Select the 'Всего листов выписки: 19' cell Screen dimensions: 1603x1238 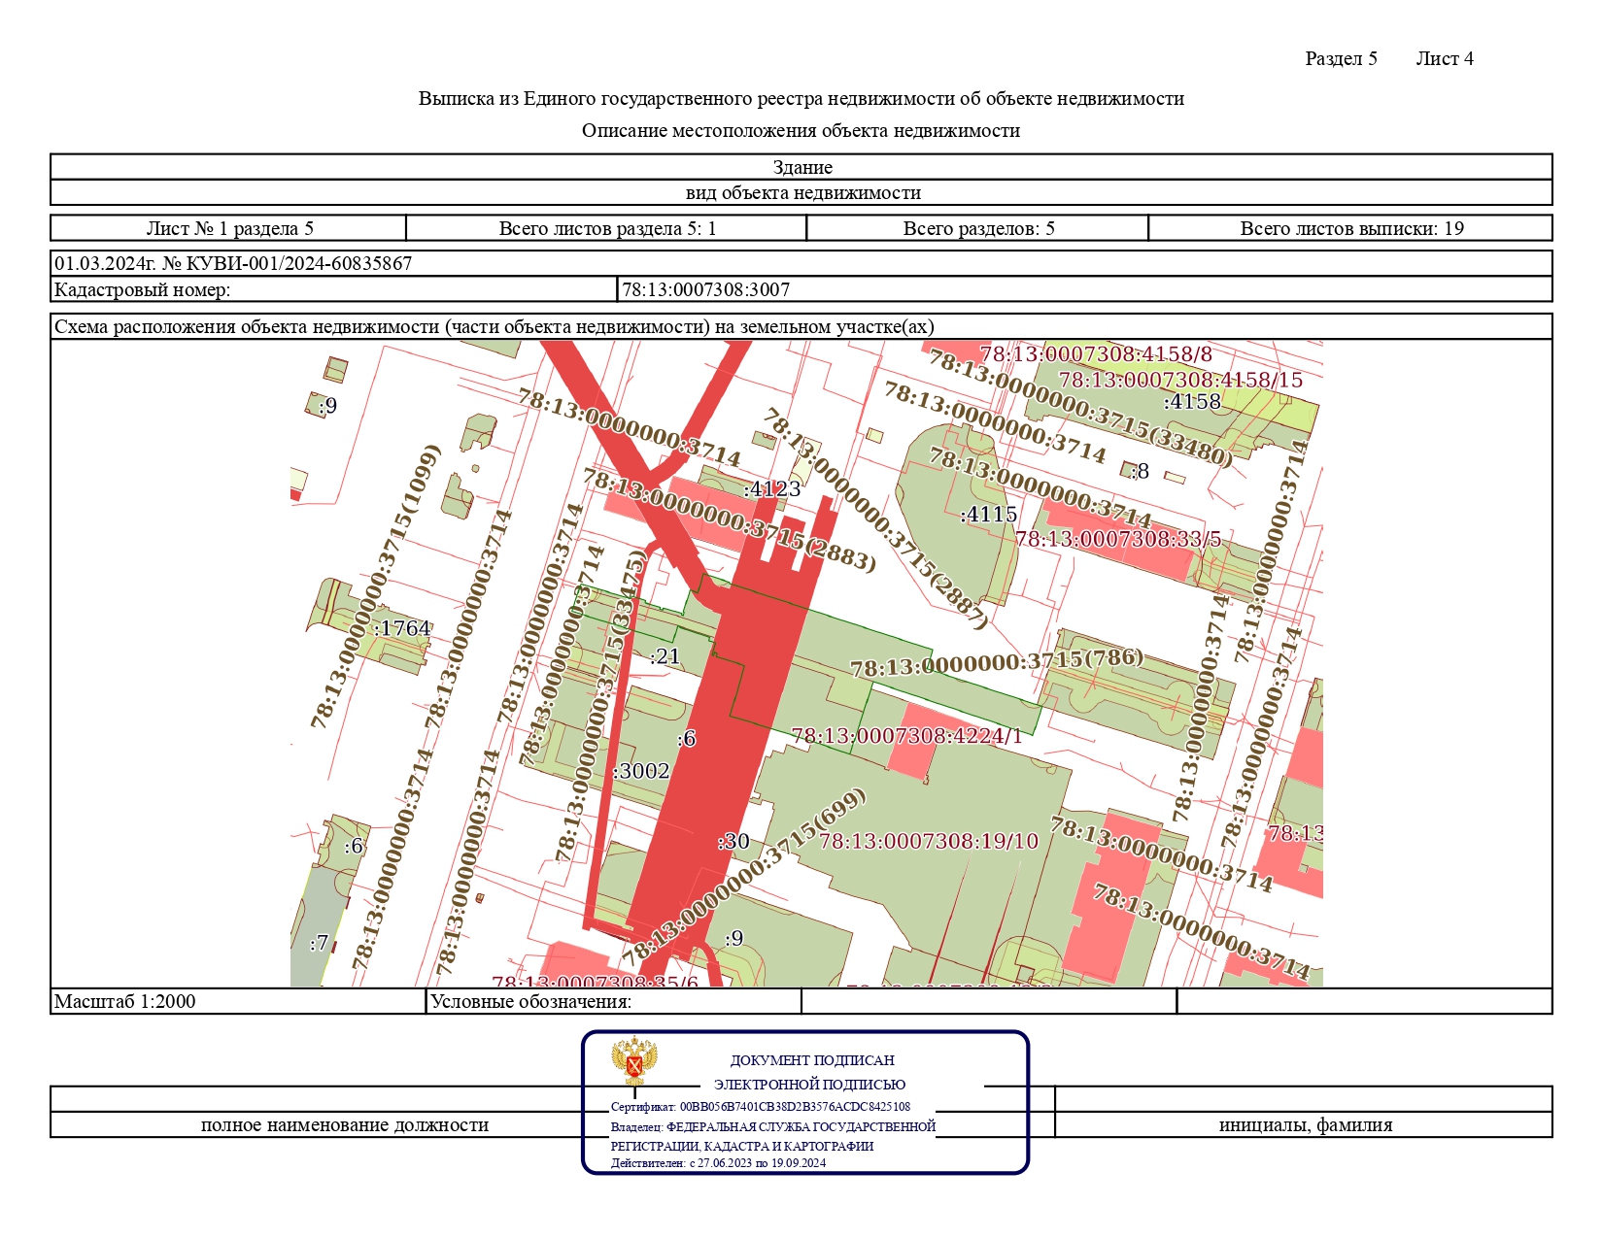(x=1350, y=228)
